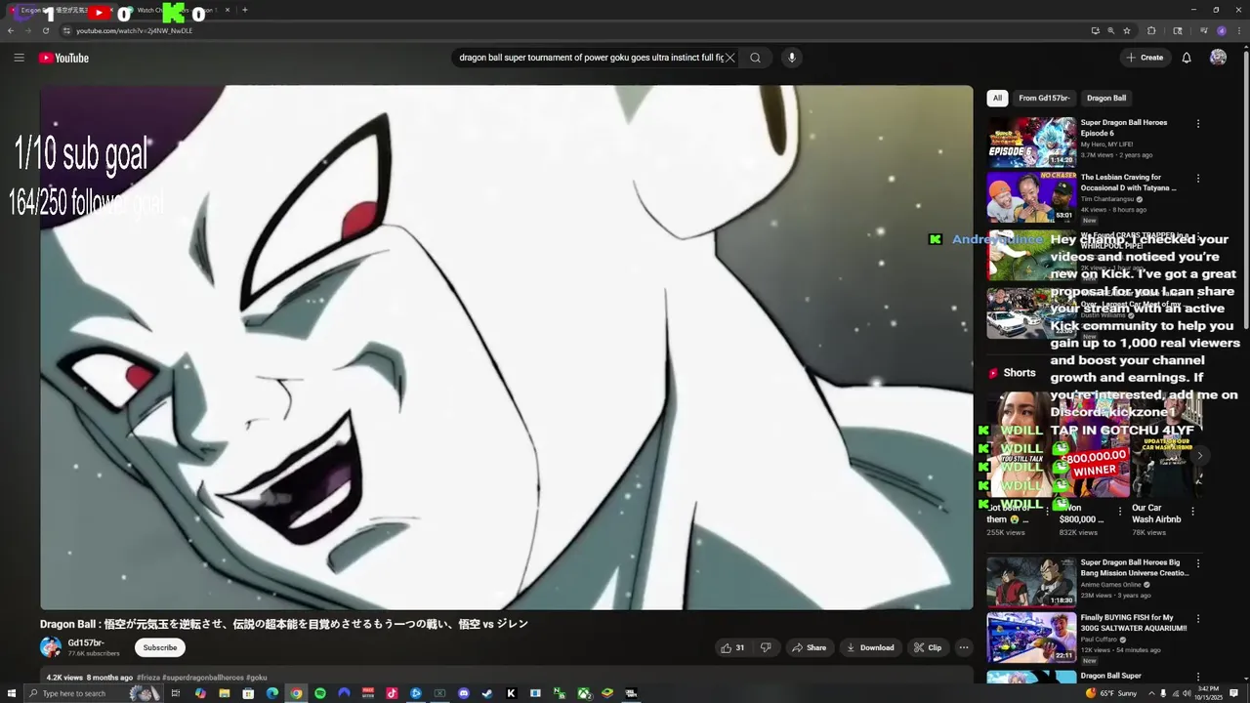Open the taskbar weather 65°F Sunny
The image size is (1250, 703).
click(1110, 693)
